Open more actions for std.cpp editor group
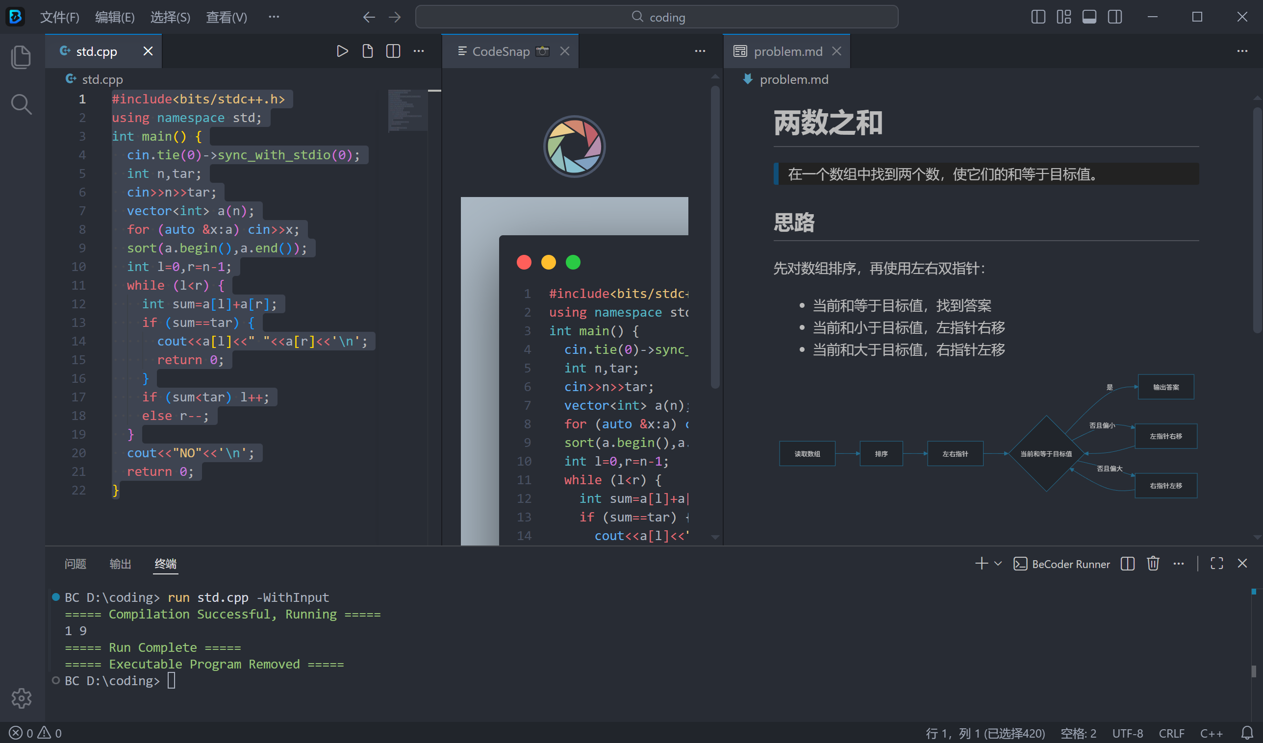Screen dimensions: 1263x743 [x=419, y=51]
